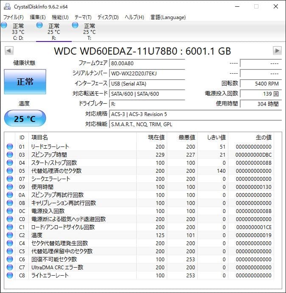This screenshot has height=293, width=286.
Task: Click the status icon for ID C4
Action: tap(10, 243)
